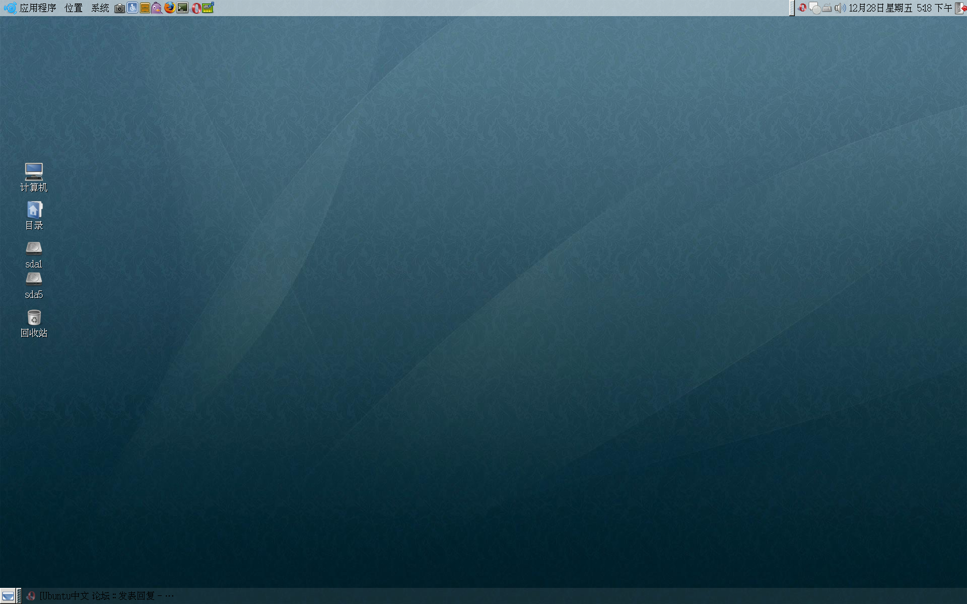Open the terminal launcher
This screenshot has width=967, height=604.
click(182, 8)
